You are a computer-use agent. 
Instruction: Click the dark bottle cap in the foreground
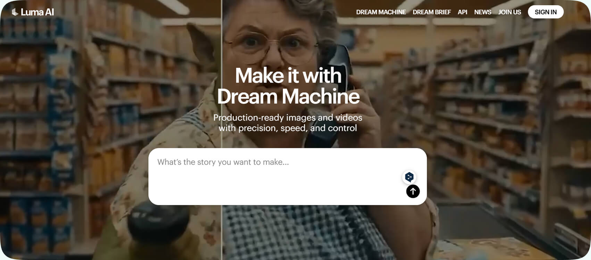coord(158,222)
